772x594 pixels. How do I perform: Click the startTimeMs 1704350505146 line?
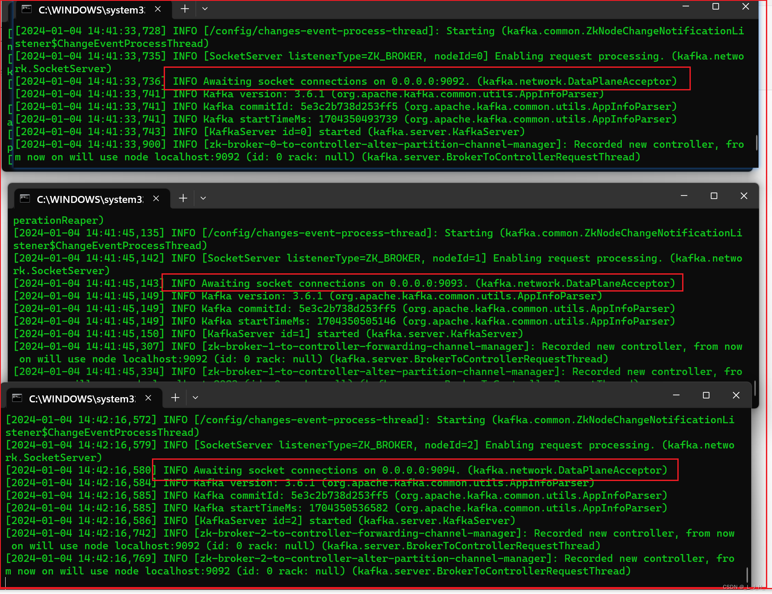click(x=344, y=322)
